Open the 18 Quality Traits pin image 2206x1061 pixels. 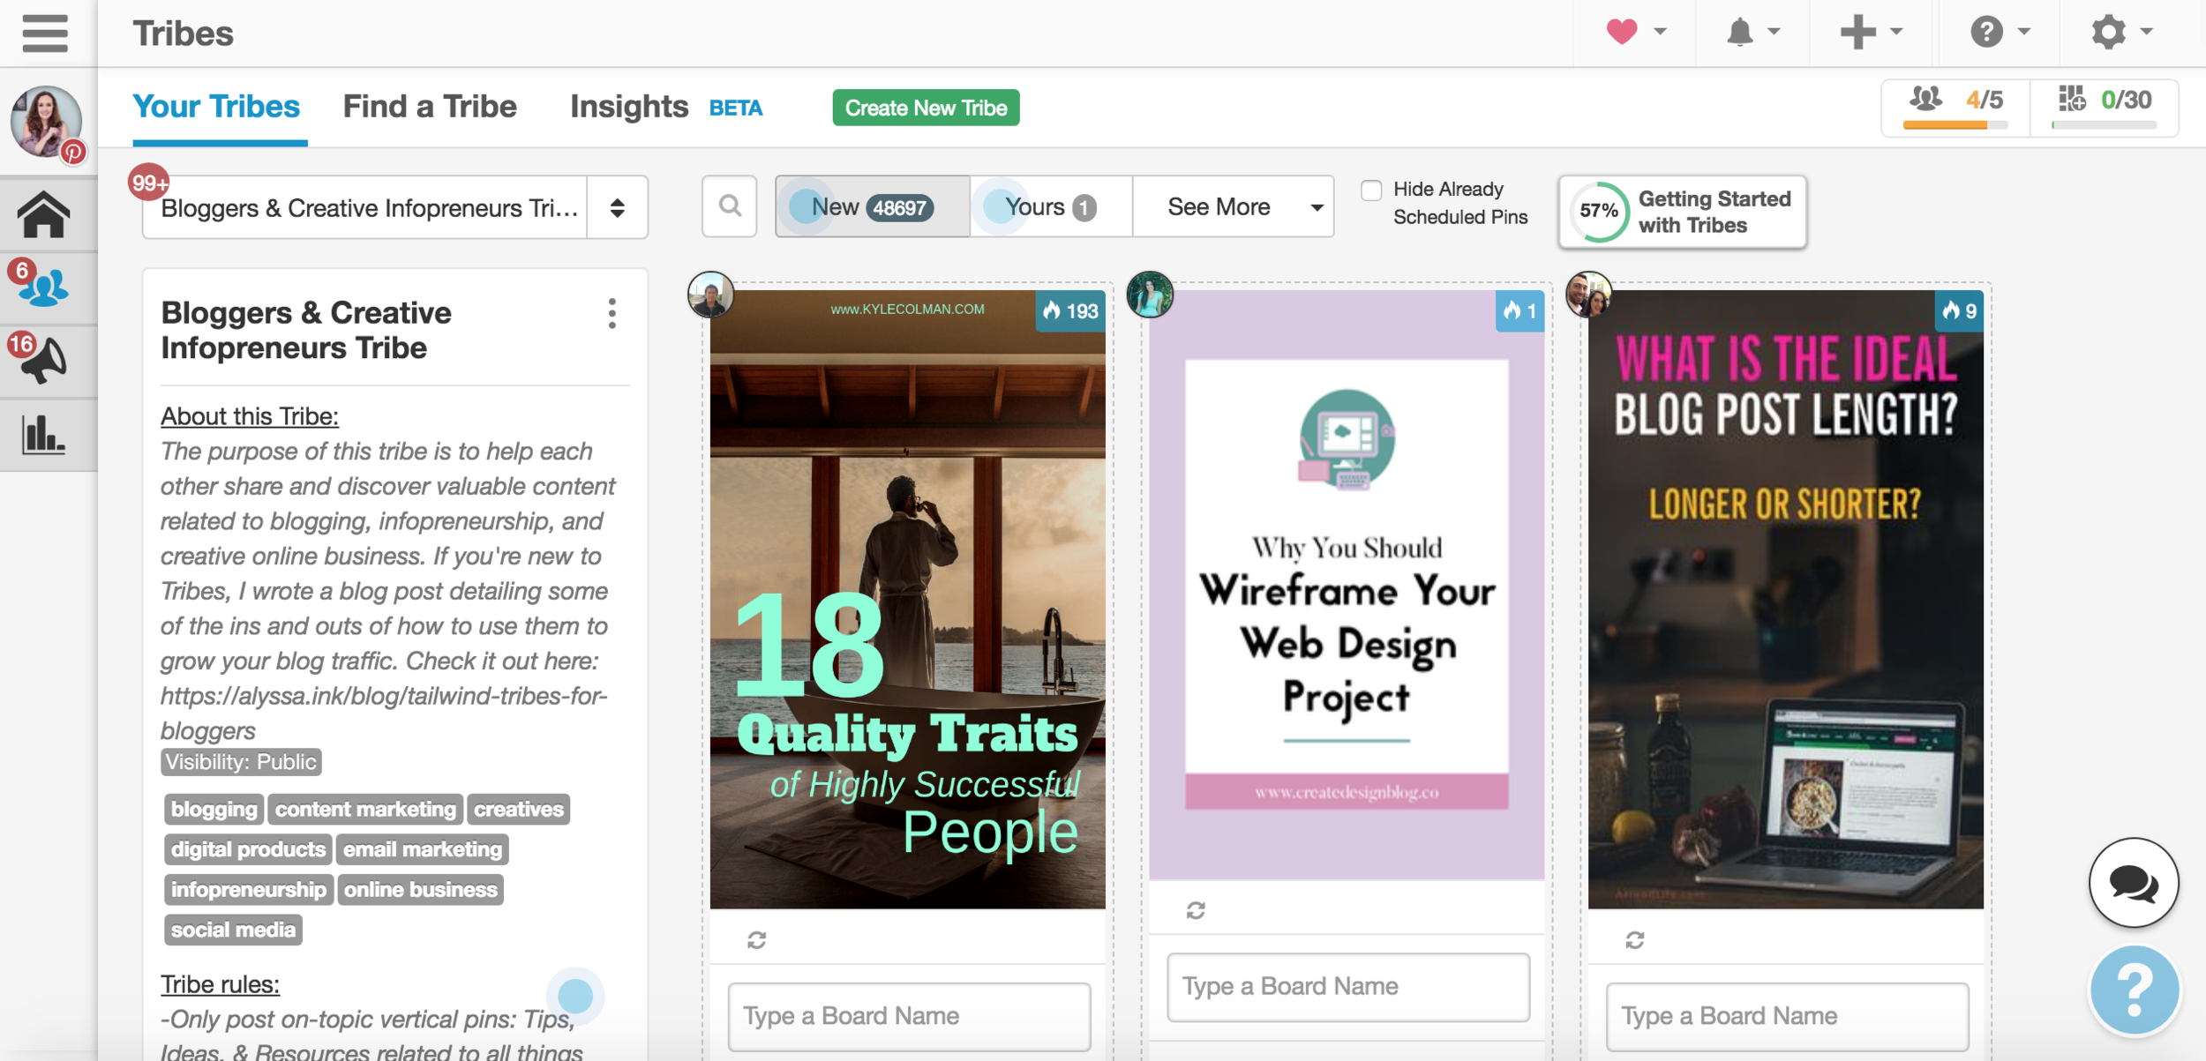(x=907, y=600)
